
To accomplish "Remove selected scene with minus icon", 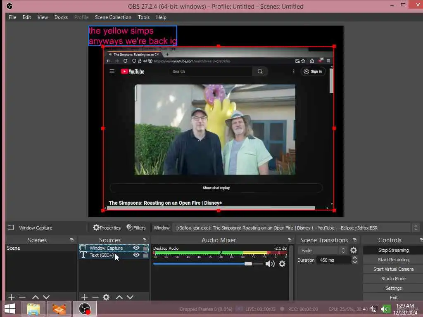I will [x=22, y=297].
